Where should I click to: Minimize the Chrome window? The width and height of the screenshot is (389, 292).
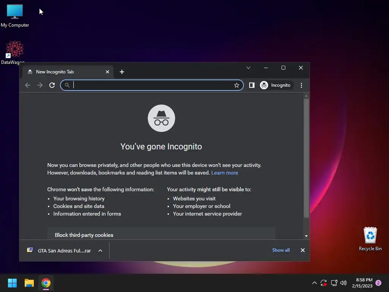click(266, 68)
